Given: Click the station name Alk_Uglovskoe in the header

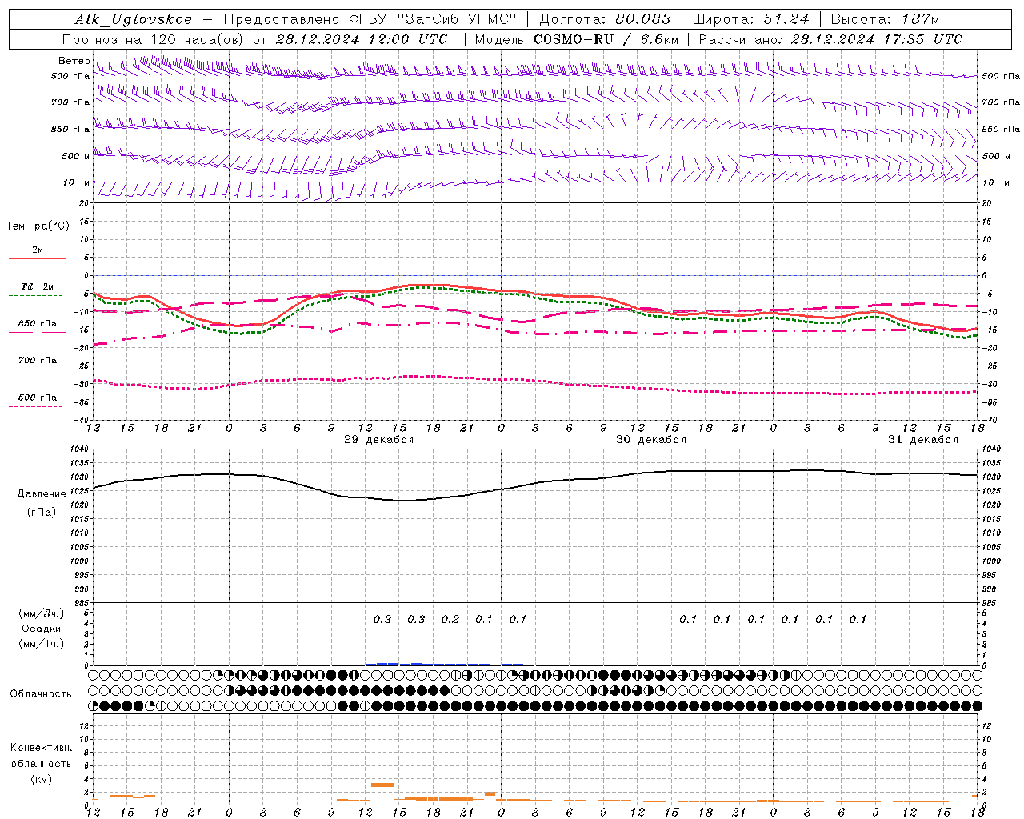Looking at the screenshot, I should pyautogui.click(x=134, y=19).
